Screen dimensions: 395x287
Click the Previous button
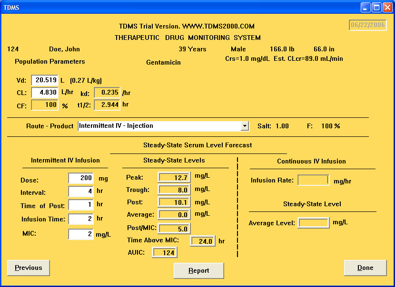(x=29, y=268)
